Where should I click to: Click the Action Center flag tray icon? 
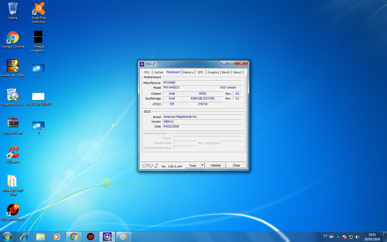(345, 237)
